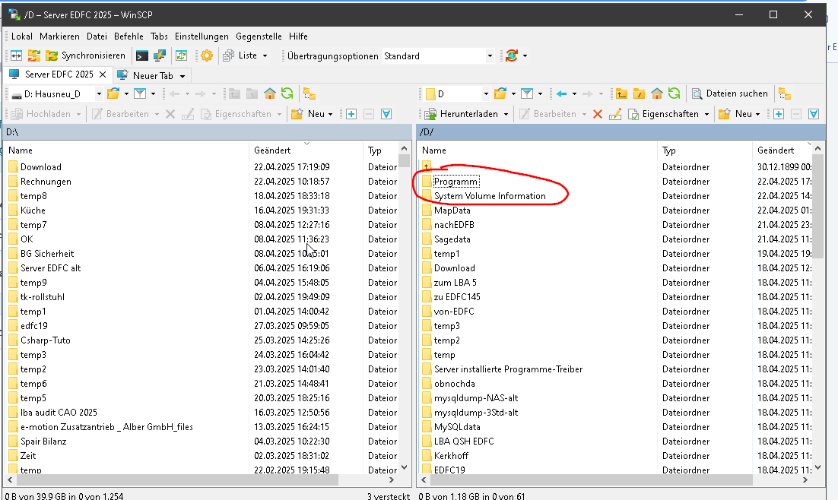Click the Settings gear icon
This screenshot has width=838, height=500.
(206, 55)
